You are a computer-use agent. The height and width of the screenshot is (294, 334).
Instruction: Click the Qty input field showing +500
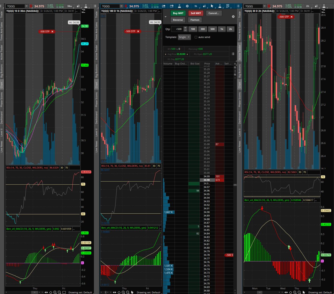[x=177, y=29]
